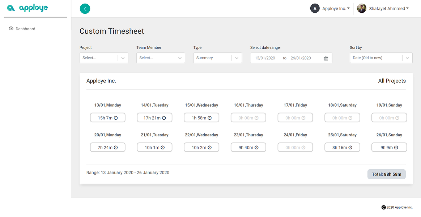Click the clock icon in 10h 2m entry
This screenshot has width=421, height=217.
tap(210, 148)
